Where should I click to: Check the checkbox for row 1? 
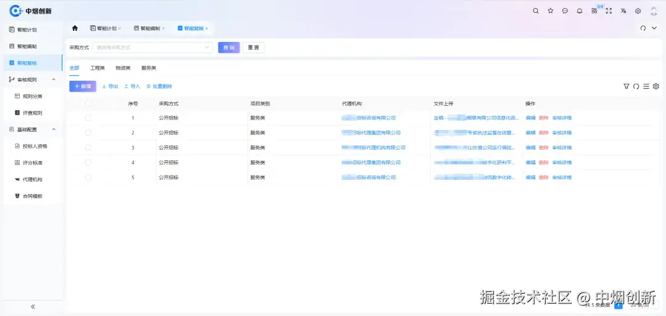(x=88, y=118)
